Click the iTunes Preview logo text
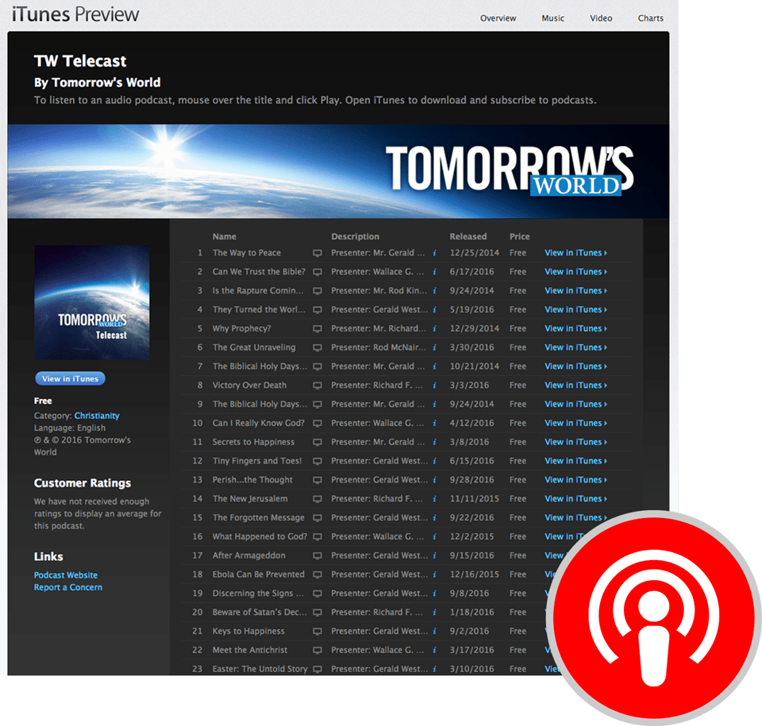The width and height of the screenshot is (762, 726). tap(75, 14)
